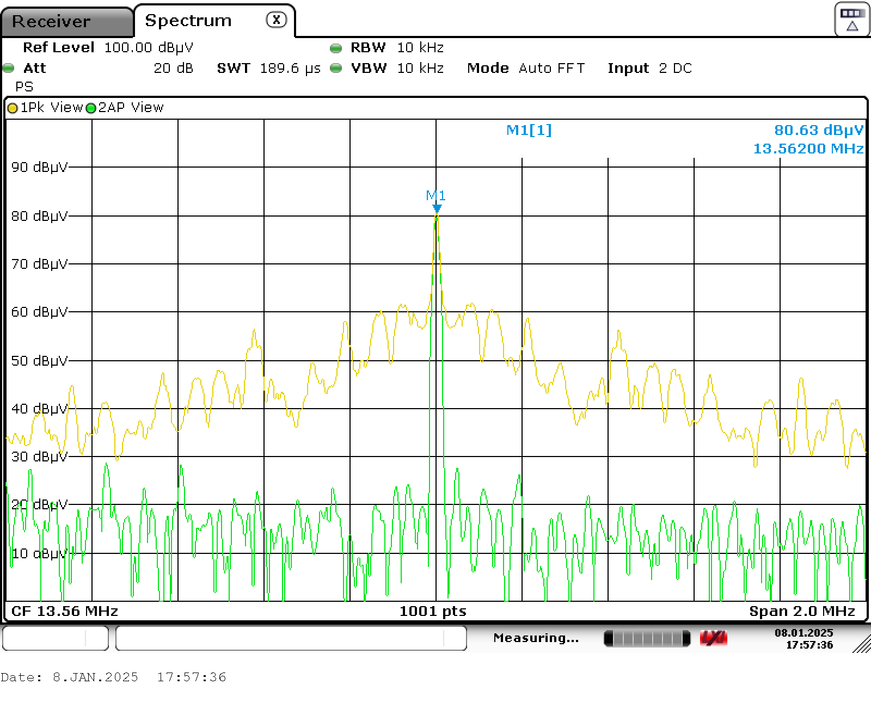Viewport: 871px width, 703px height.
Task: Click the toolbar display icon at top right
Action: click(x=851, y=20)
